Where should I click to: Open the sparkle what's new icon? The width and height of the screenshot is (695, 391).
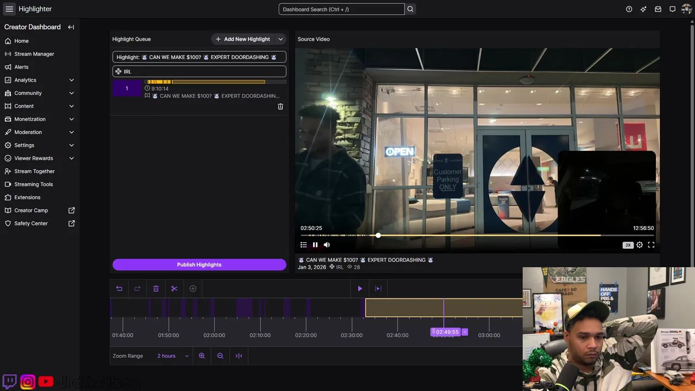click(643, 9)
